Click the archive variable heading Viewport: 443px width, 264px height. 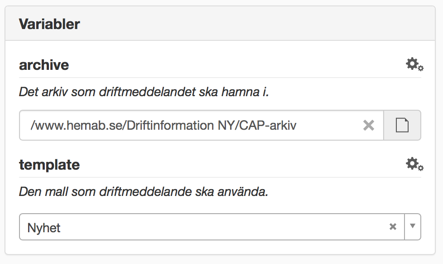pos(44,65)
